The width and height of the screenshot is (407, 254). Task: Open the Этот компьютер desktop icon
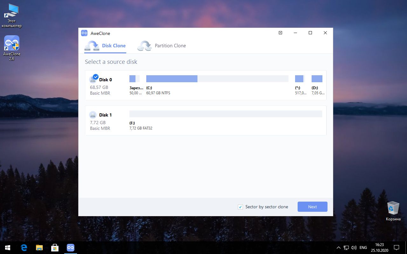pos(12,16)
